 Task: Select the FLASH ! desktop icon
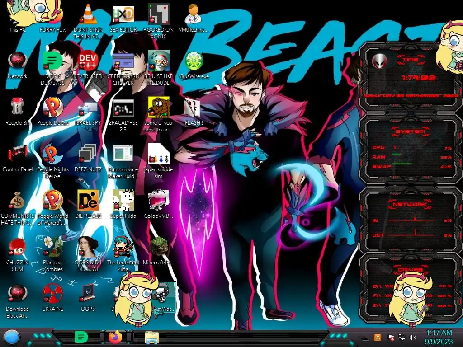pyautogui.click(x=194, y=112)
